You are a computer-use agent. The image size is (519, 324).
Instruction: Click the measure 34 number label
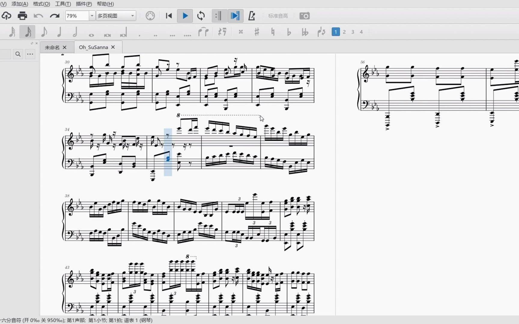[x=67, y=129]
